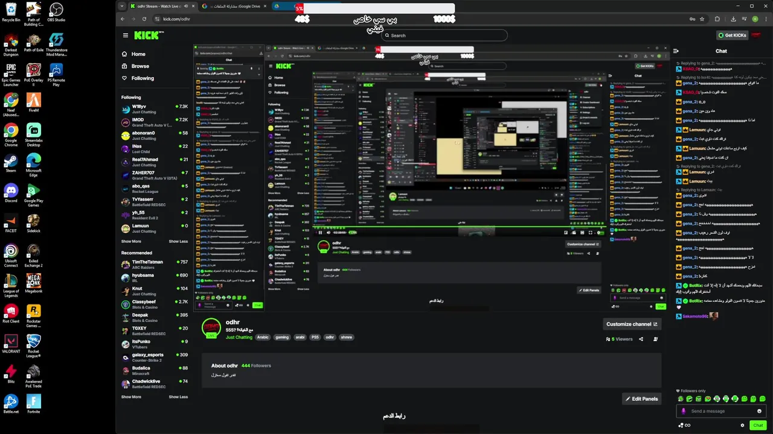The image size is (773, 434).
Task: Open the Chrome three-dot menu
Action: pyautogui.click(x=766, y=19)
